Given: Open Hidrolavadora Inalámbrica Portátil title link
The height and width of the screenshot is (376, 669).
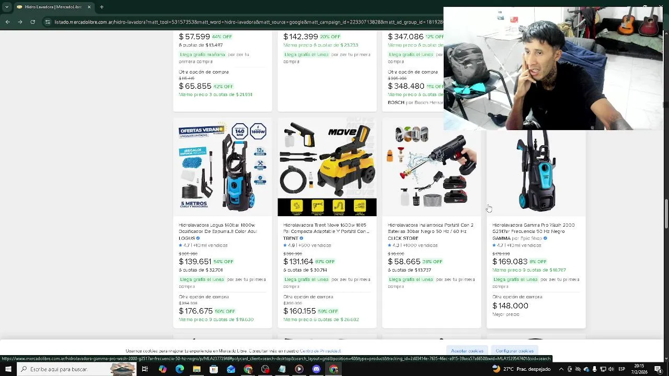Looking at the screenshot, I should [431, 228].
